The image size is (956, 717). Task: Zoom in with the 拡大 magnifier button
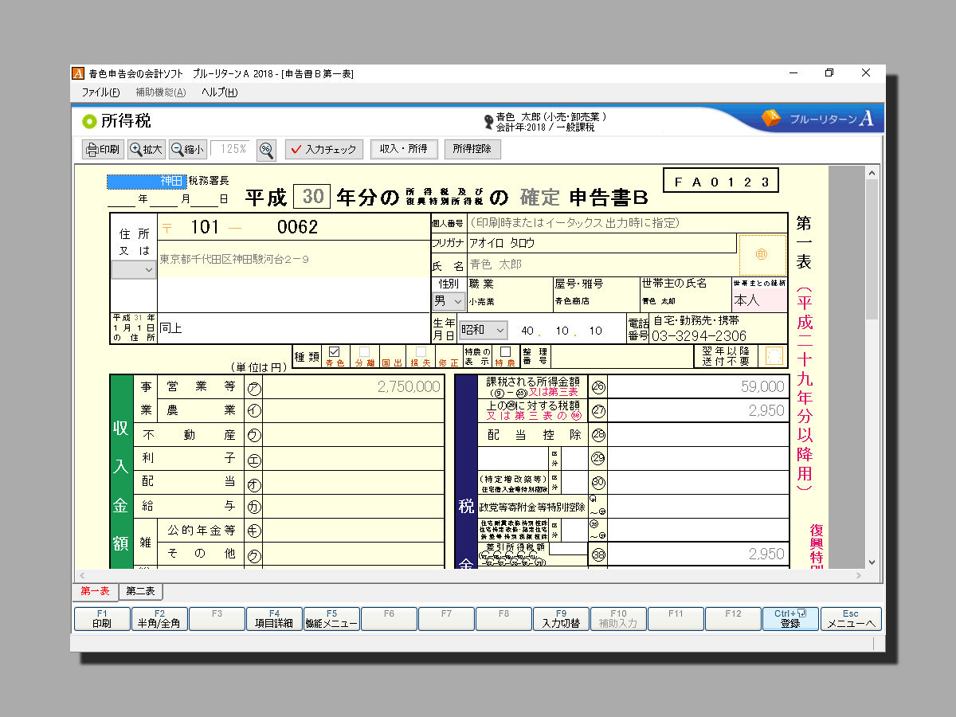pos(147,149)
